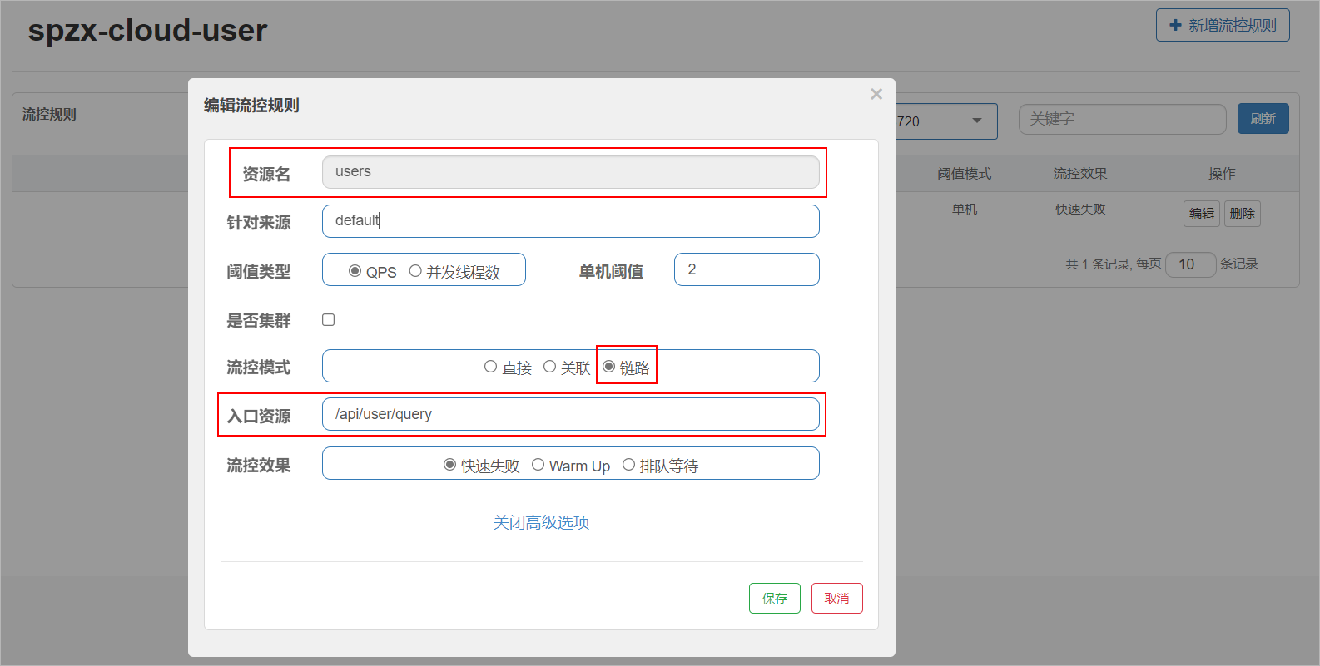Select the 直接 flow mode

click(x=490, y=367)
